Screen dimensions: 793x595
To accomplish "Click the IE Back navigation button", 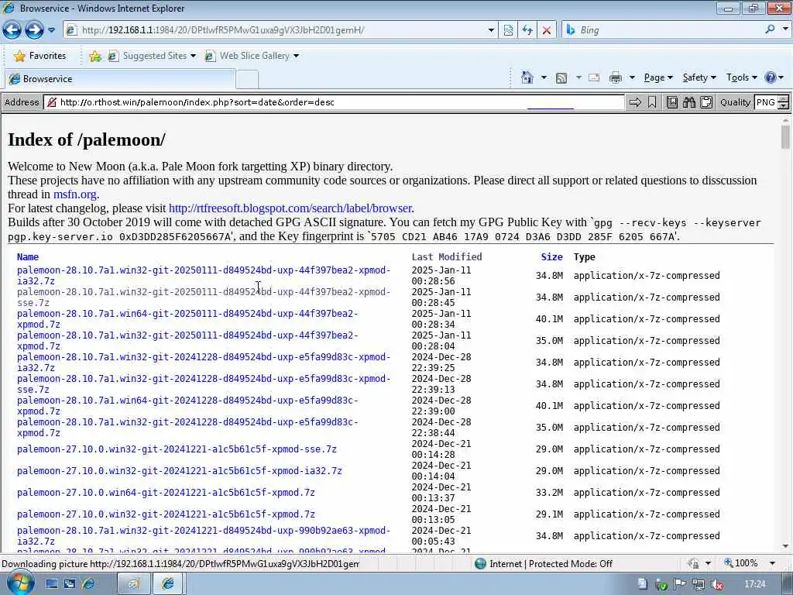I will point(12,30).
